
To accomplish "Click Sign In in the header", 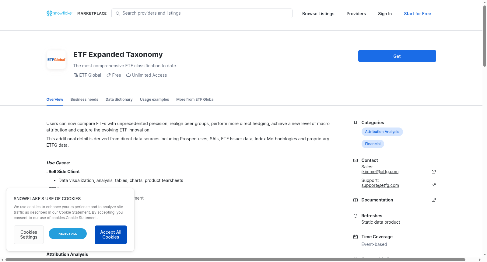I will click(x=385, y=14).
